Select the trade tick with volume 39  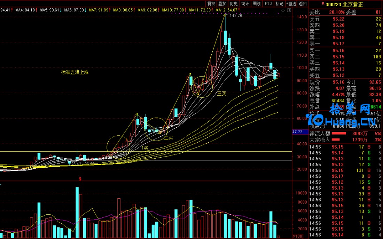click(x=345, y=194)
